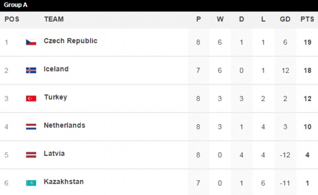Click the Latvia flag icon
Image resolution: width=318 pixels, height=195 pixels.
(31, 155)
